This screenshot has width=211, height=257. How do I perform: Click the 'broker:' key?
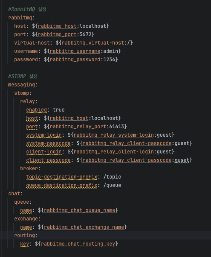coord(30,168)
